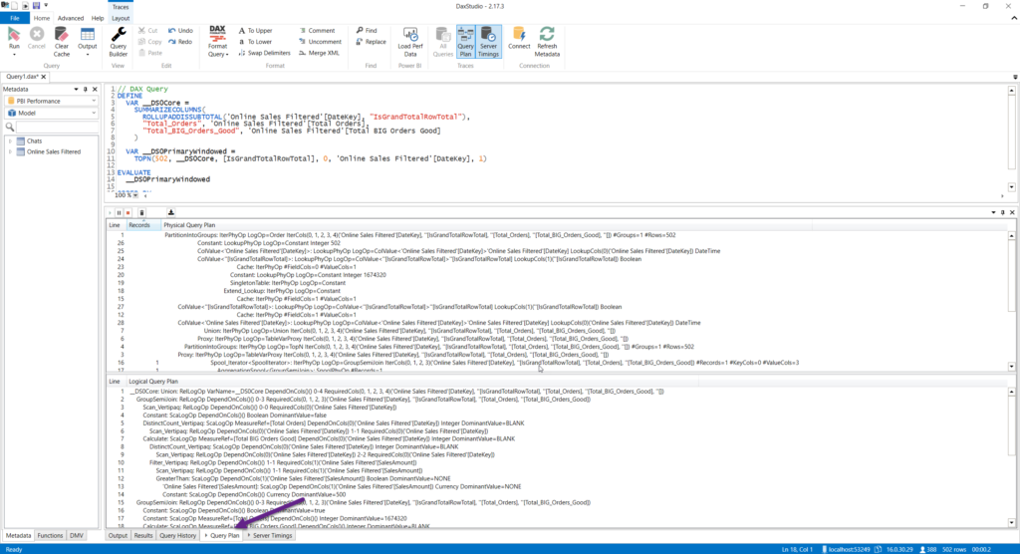1020x554 pixels.
Task: Open the Query History tab
Action: [x=177, y=536]
